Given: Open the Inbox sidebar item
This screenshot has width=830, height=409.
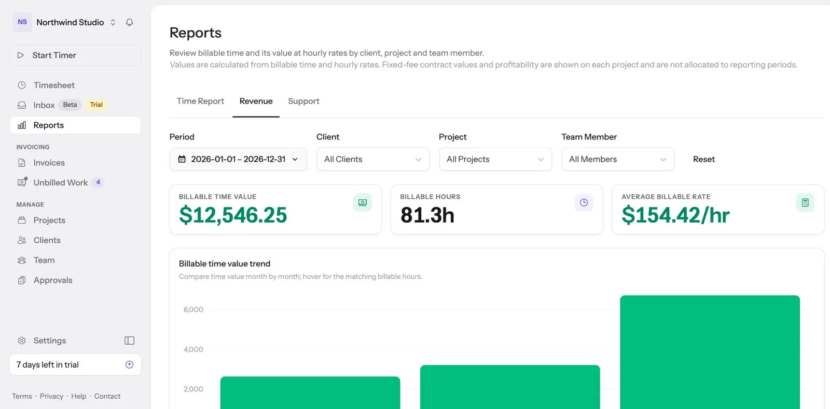Looking at the screenshot, I should pyautogui.click(x=75, y=105).
